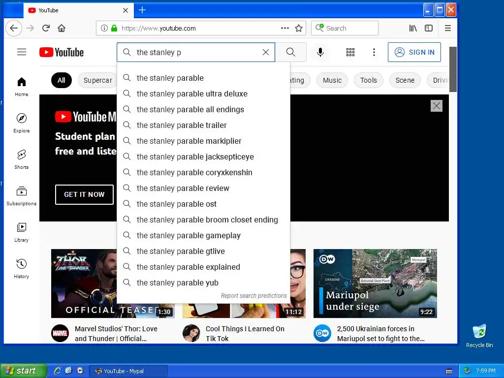Viewport: 504px width, 378px height.
Task: Select suggestion 'the stanley parable ultra deluxe'
Action: click(203, 94)
